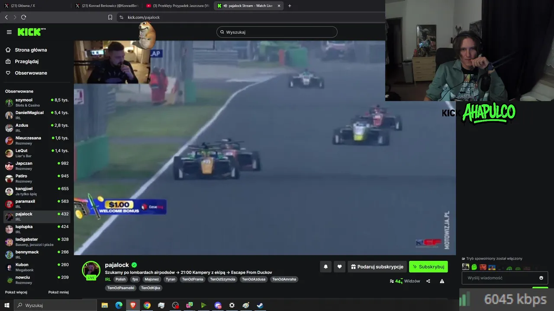Open Przeglądaj from sidebar

pyautogui.click(x=26, y=61)
